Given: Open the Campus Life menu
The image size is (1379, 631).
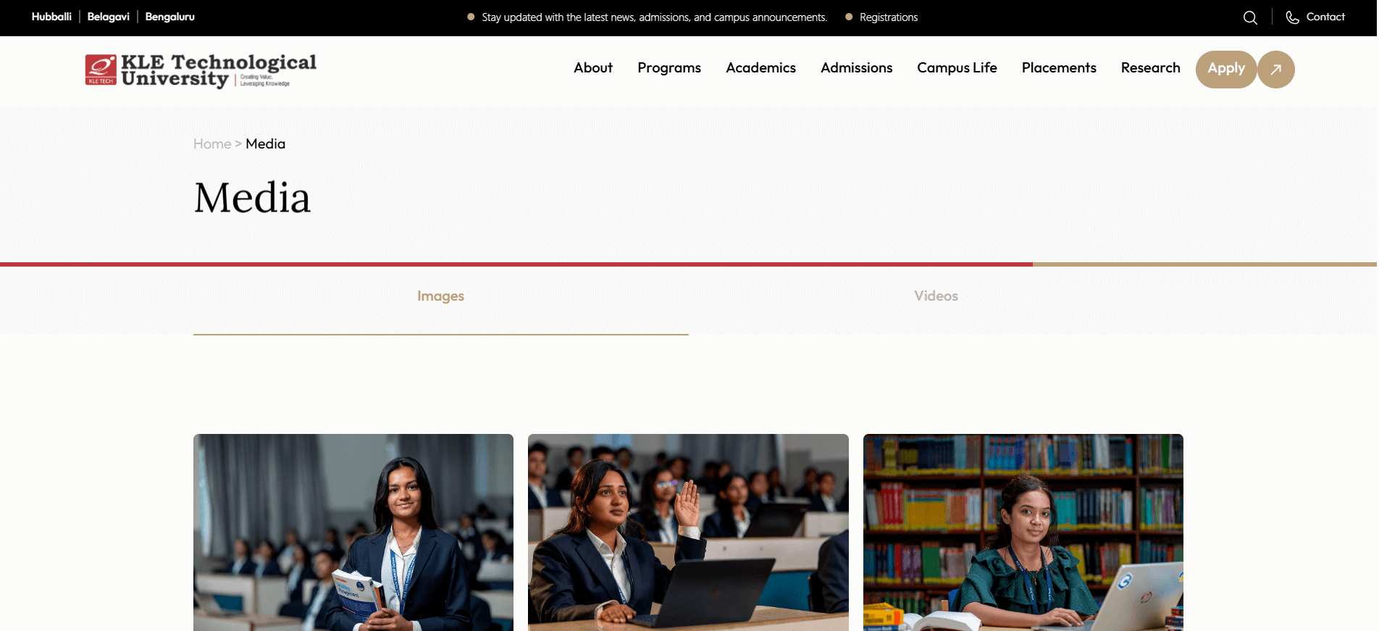Looking at the screenshot, I should [x=957, y=68].
